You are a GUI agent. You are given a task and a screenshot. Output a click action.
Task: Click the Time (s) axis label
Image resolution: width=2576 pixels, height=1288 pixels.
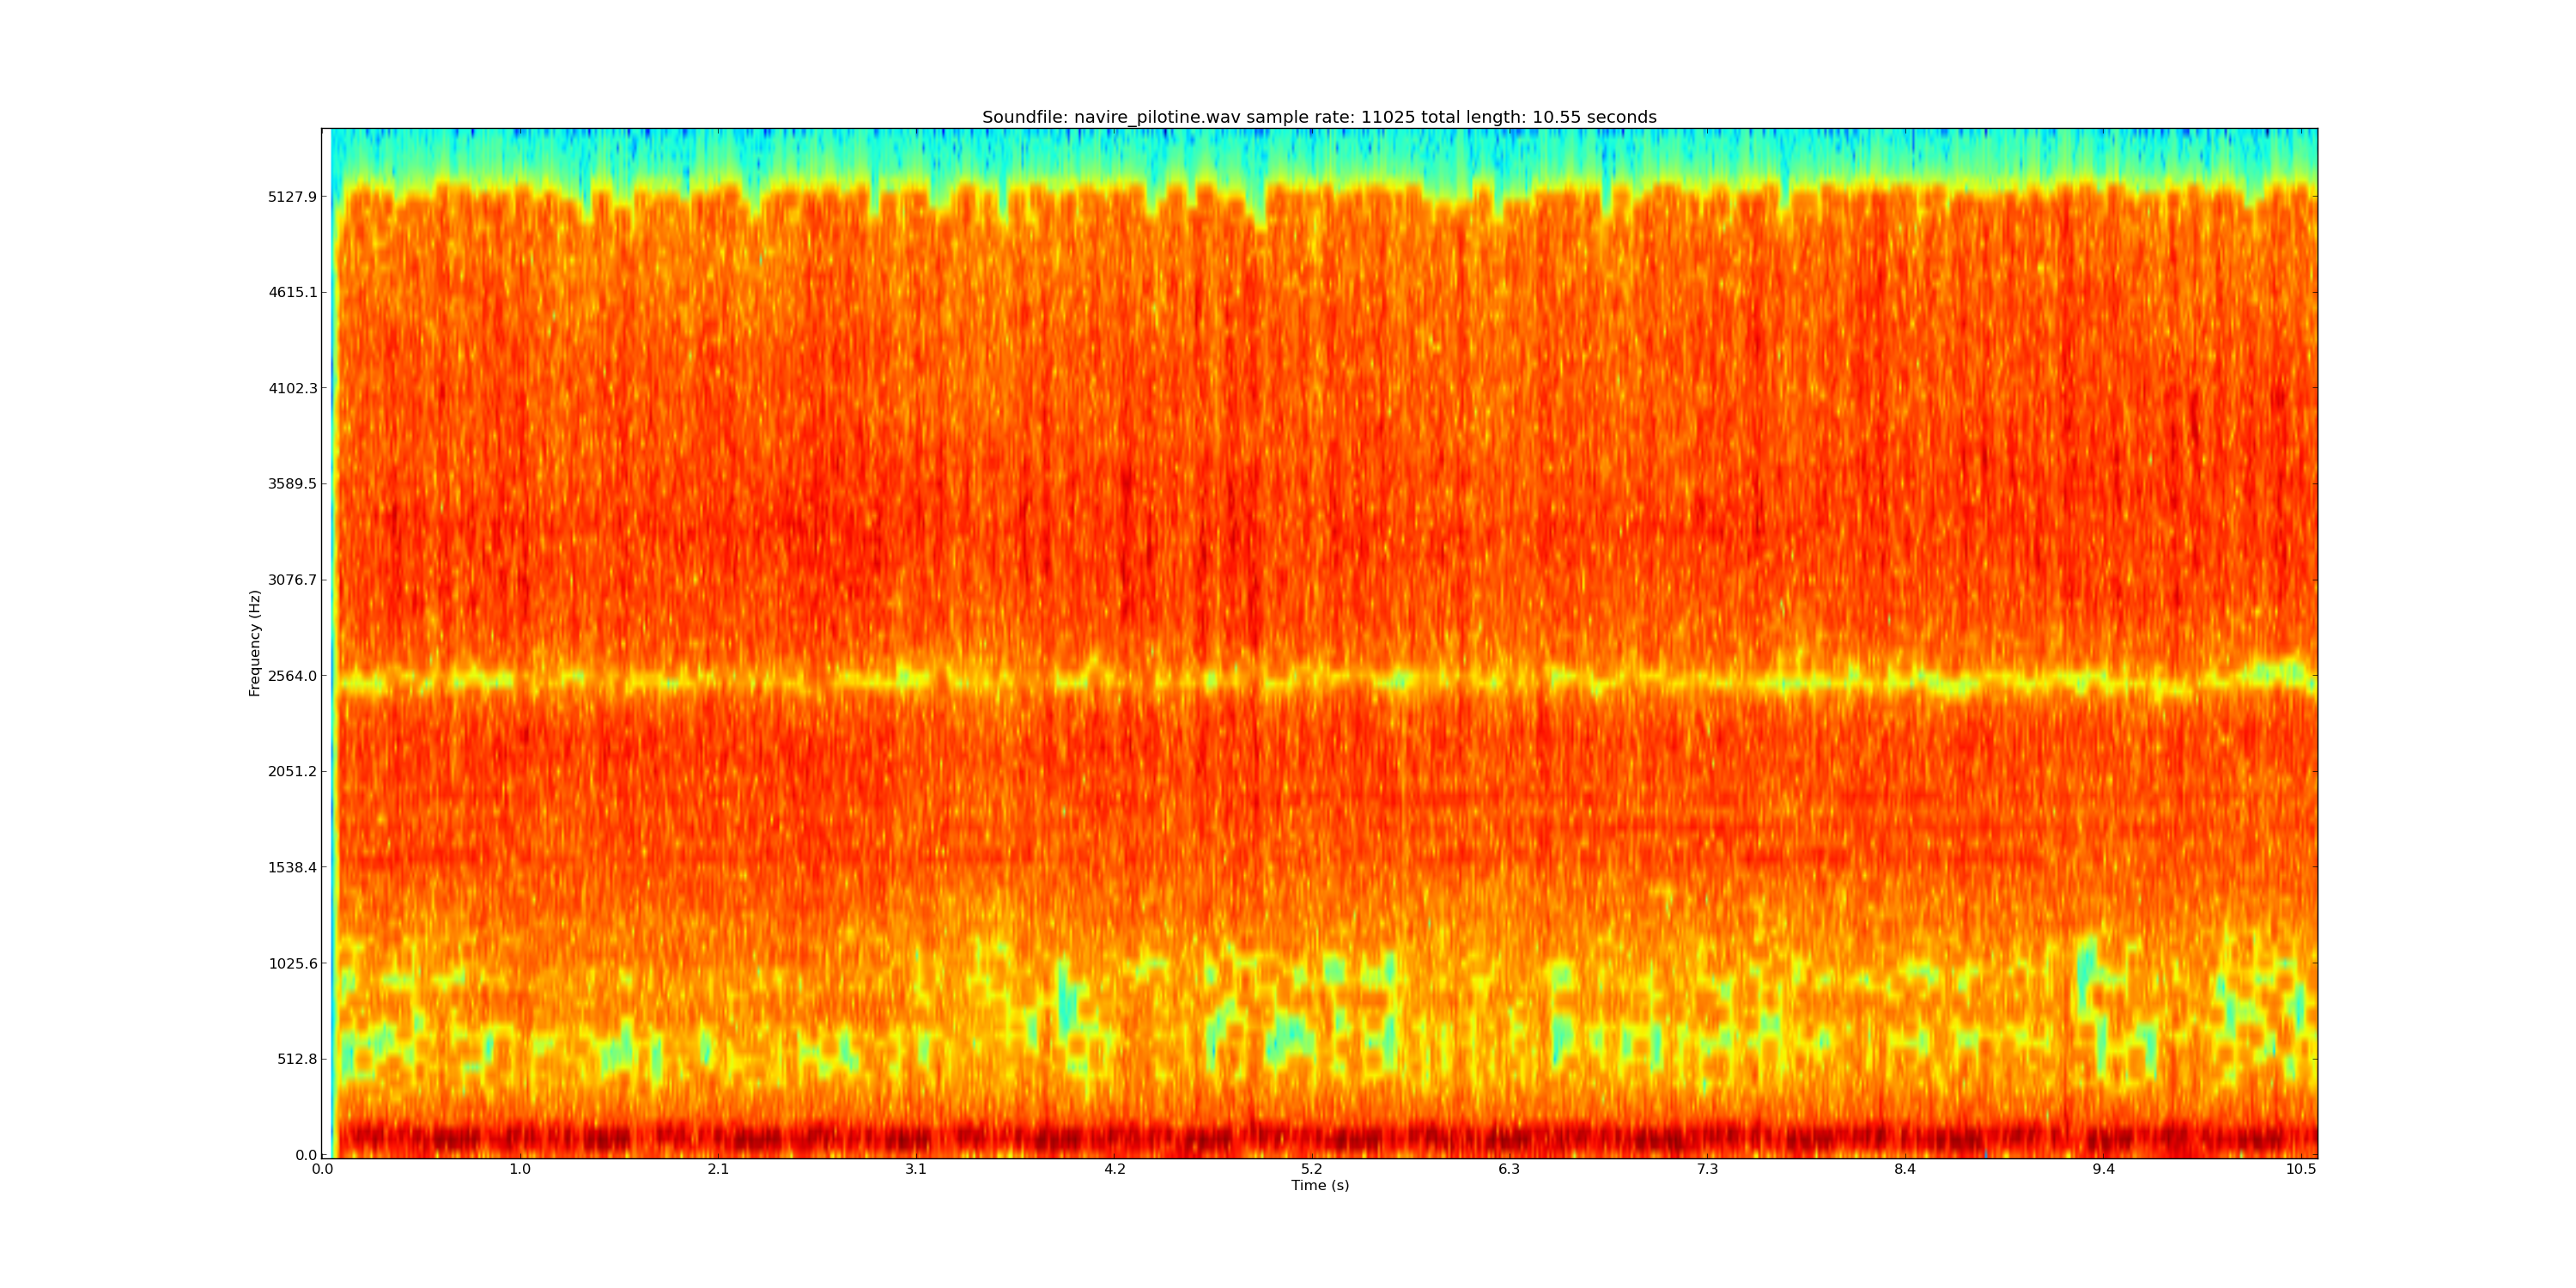pyautogui.click(x=1319, y=1186)
